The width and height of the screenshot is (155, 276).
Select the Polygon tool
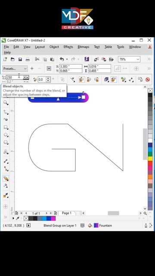click(x=6, y=142)
